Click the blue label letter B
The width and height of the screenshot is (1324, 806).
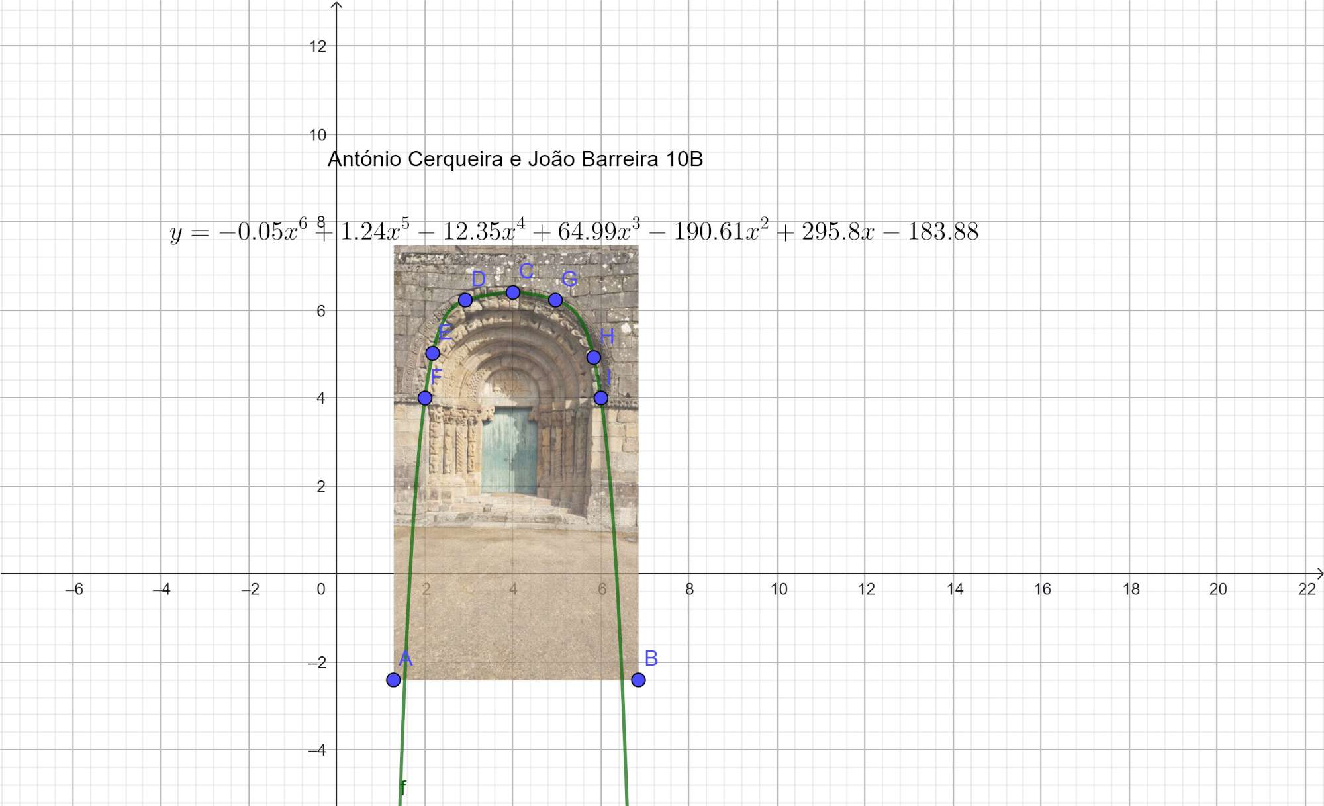(651, 658)
